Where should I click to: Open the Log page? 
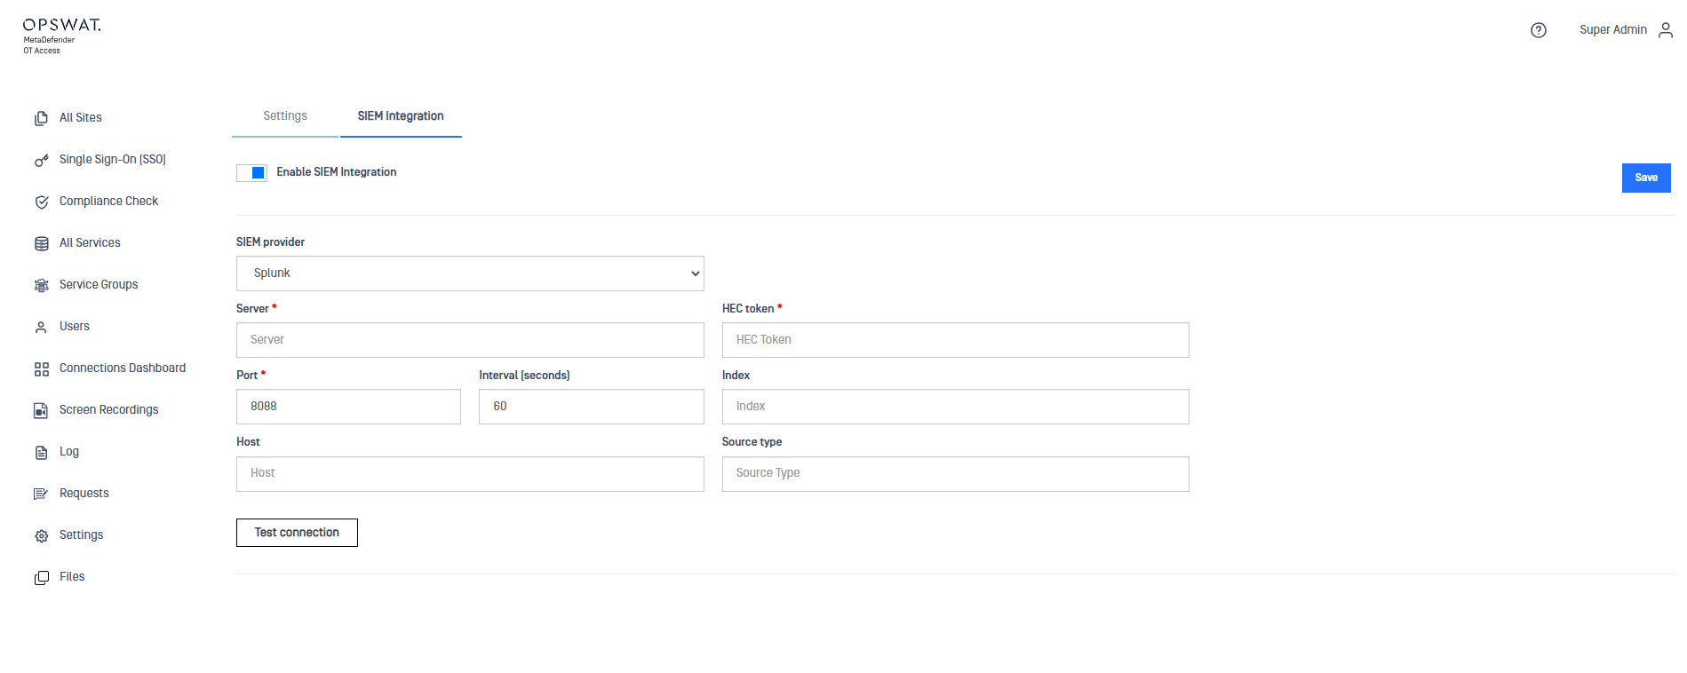pos(69,451)
